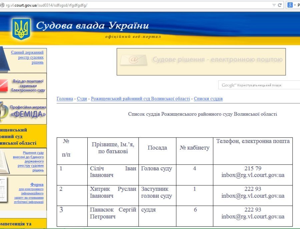Image resolution: width=300 pixels, height=229 pixels.
Task: Open the Головна breadcrumb link
Action: click(x=65, y=99)
